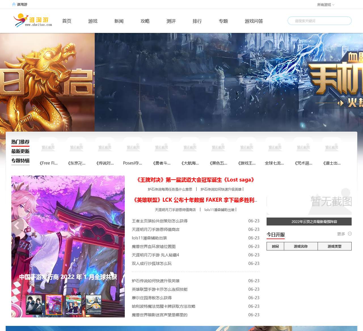
Task: Select the fourth carousel thumbnail
Action: [x=94, y=305]
